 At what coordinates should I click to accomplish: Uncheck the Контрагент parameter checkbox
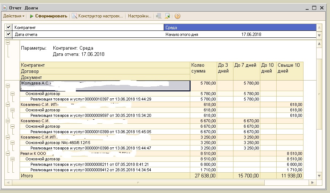9,27
